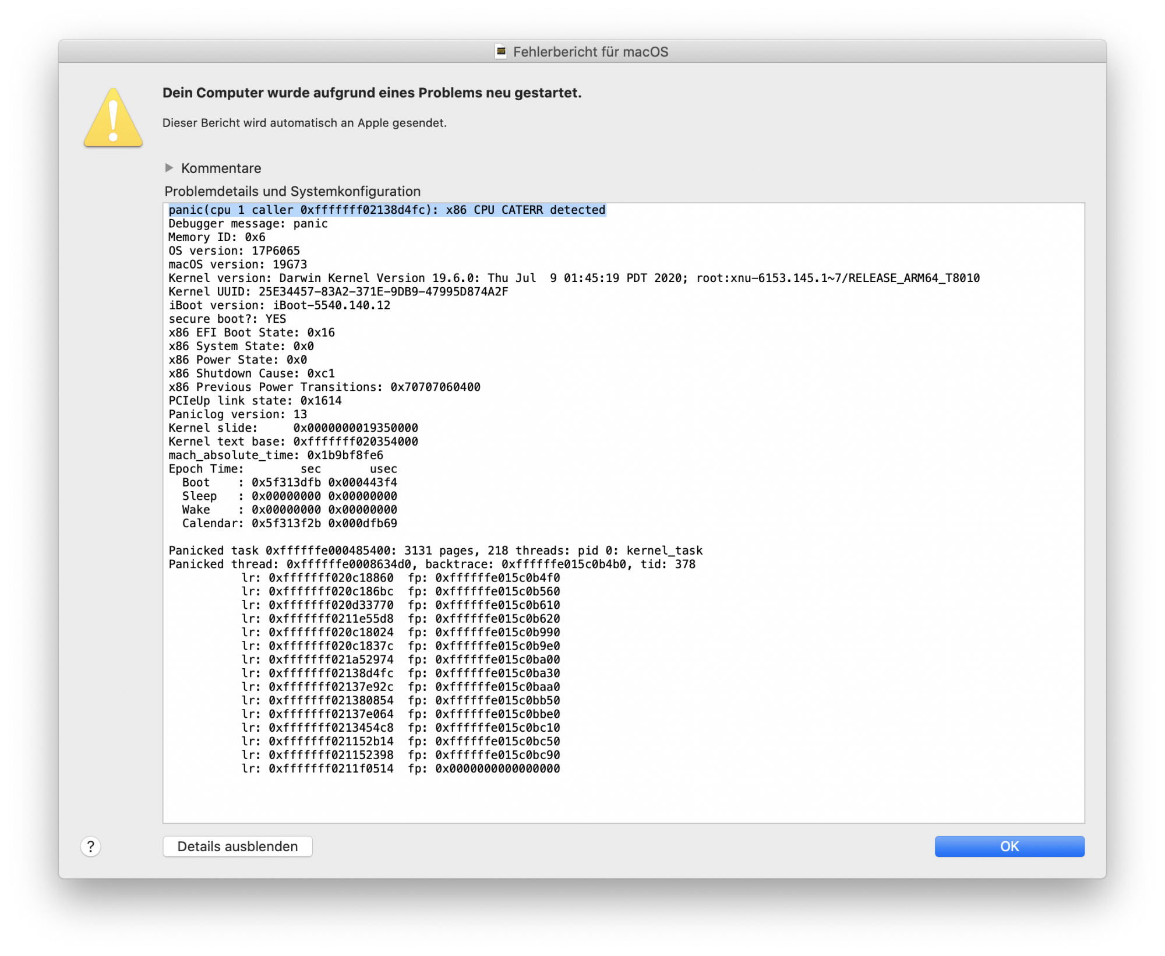Click the Paniclog version 13 line
Screen dimensions: 1165x956
click(x=237, y=414)
